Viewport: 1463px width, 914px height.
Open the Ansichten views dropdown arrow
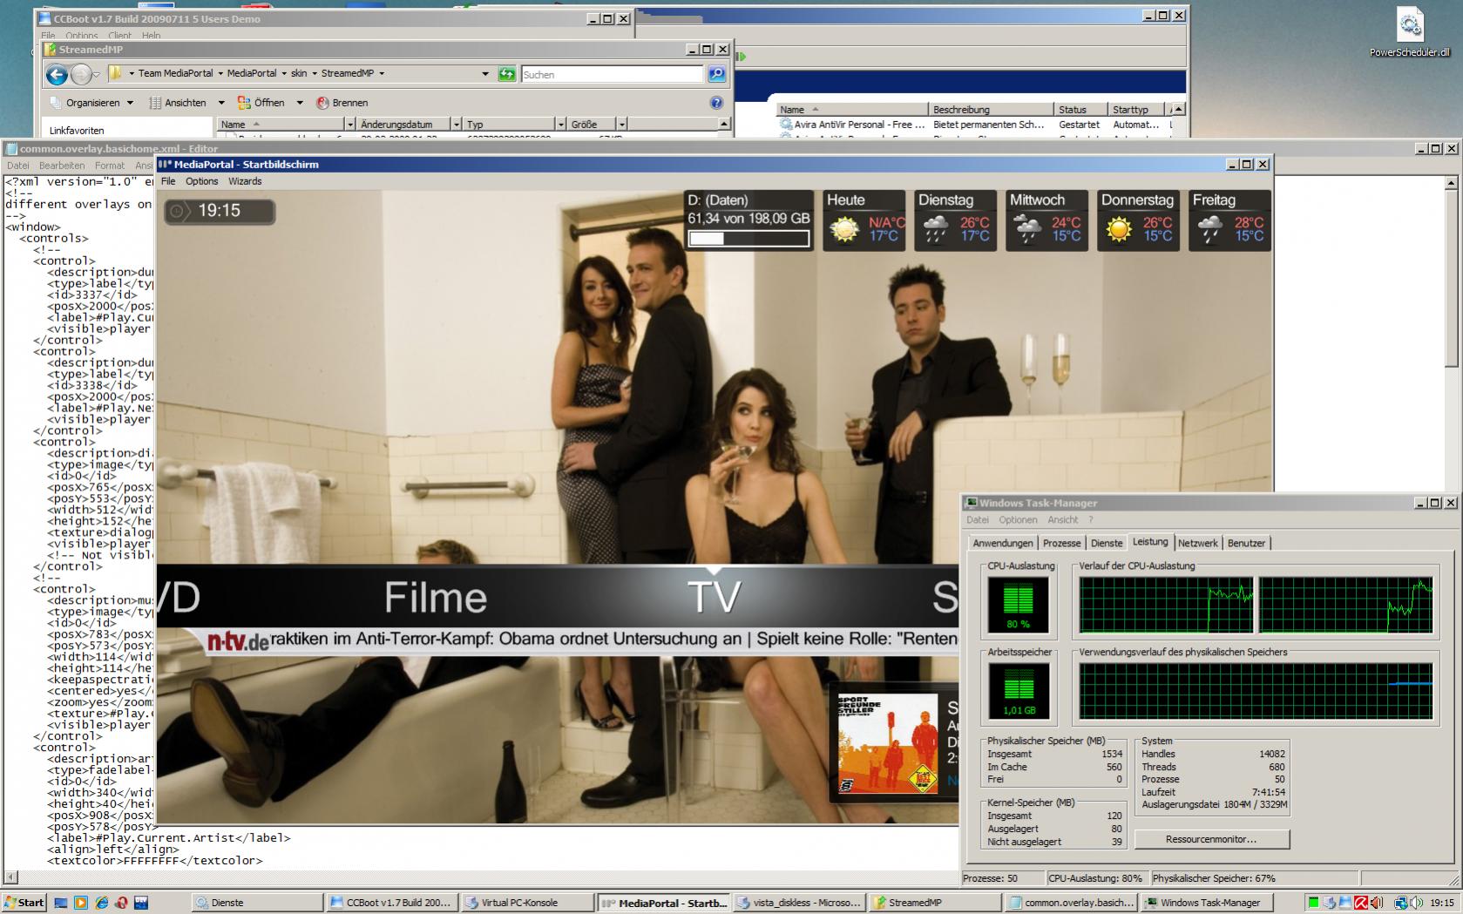(x=221, y=103)
